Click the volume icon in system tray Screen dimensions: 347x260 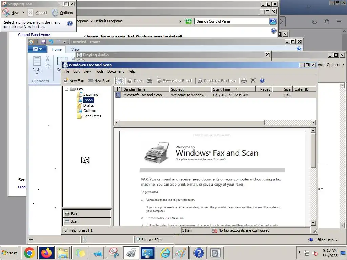click(x=314, y=253)
